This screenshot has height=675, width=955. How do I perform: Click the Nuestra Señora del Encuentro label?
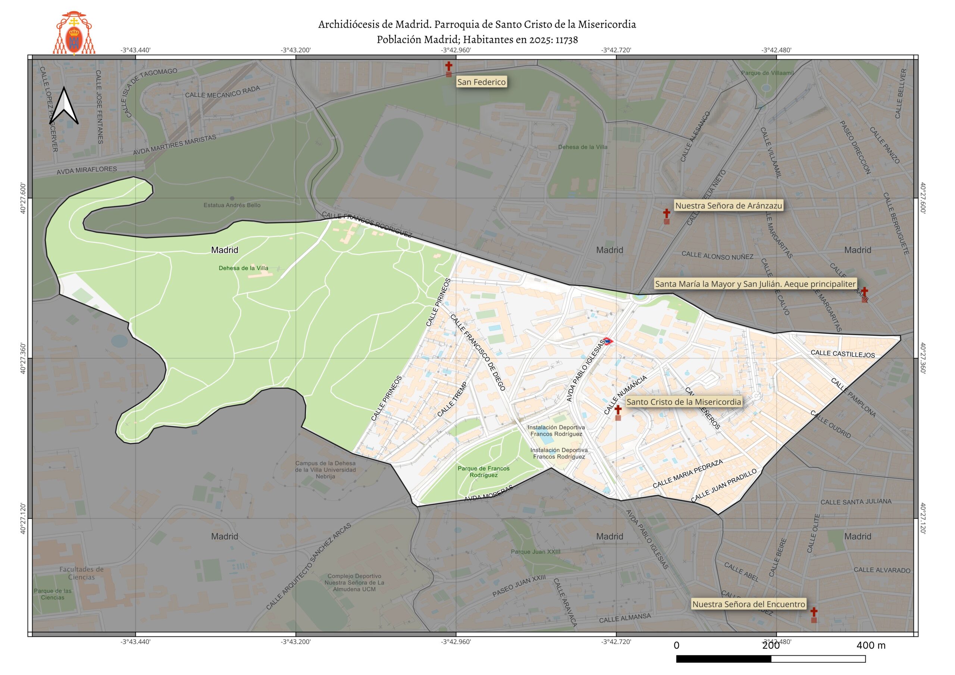click(x=749, y=604)
